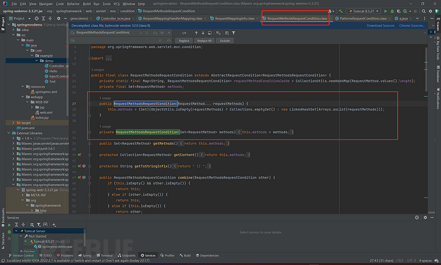Screen dimensions: 441x265
Task: Stop the running process square icon
Action: click(415, 11)
